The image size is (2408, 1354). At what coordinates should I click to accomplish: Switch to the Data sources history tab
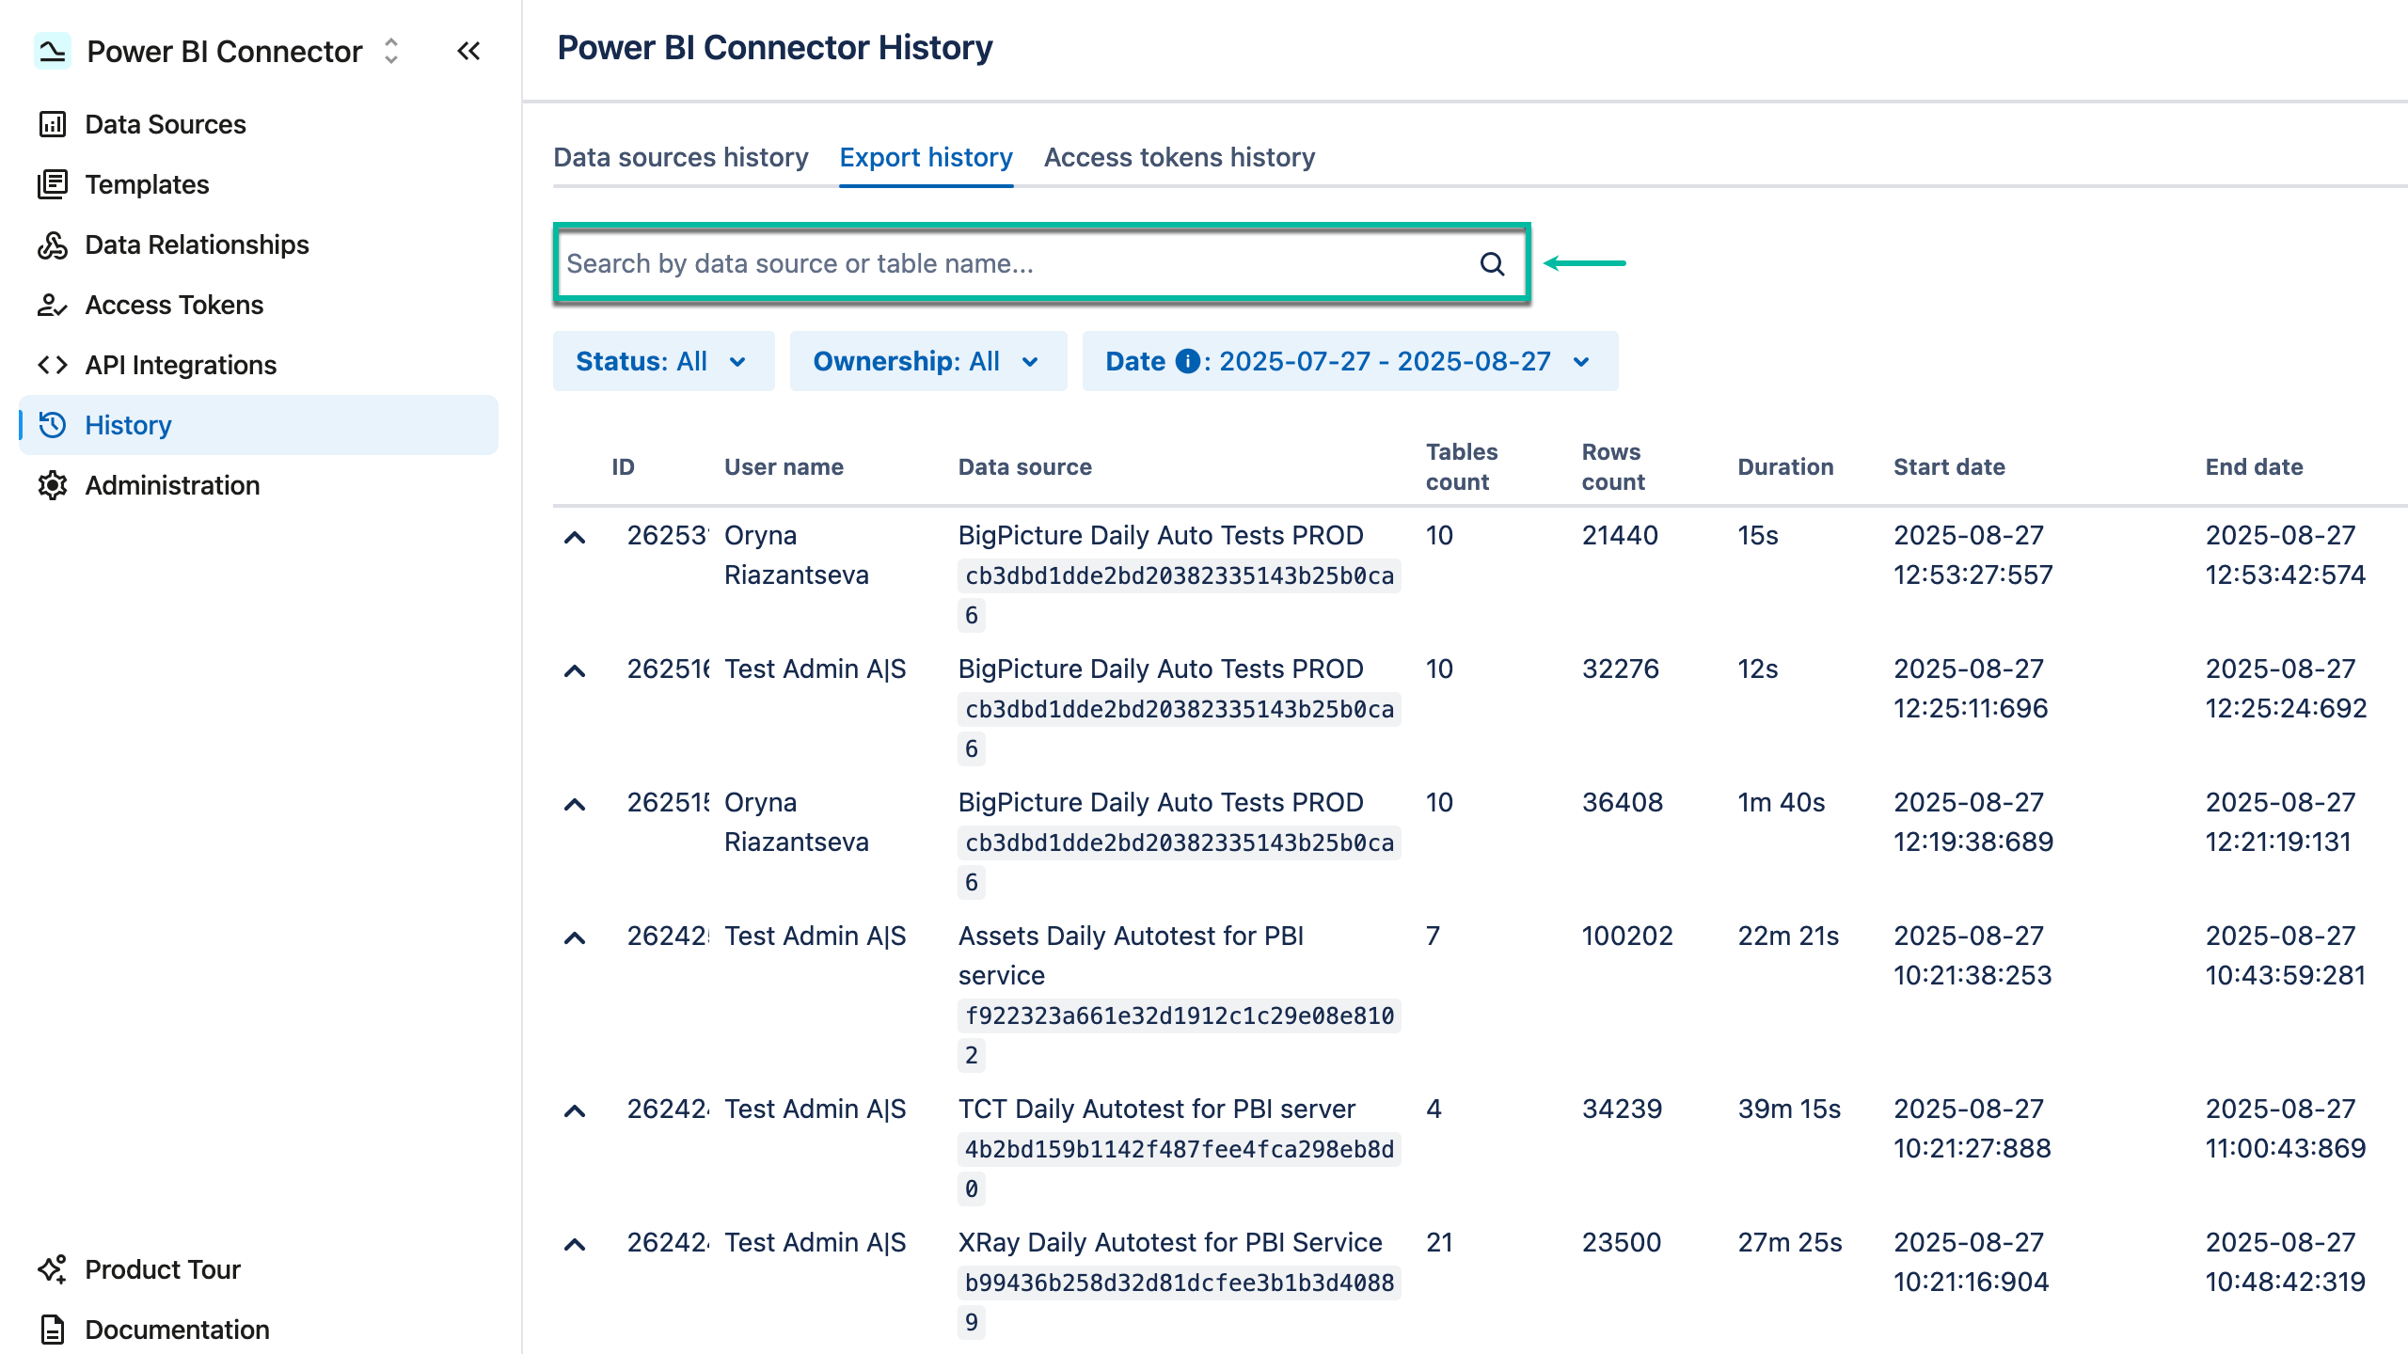coord(680,157)
